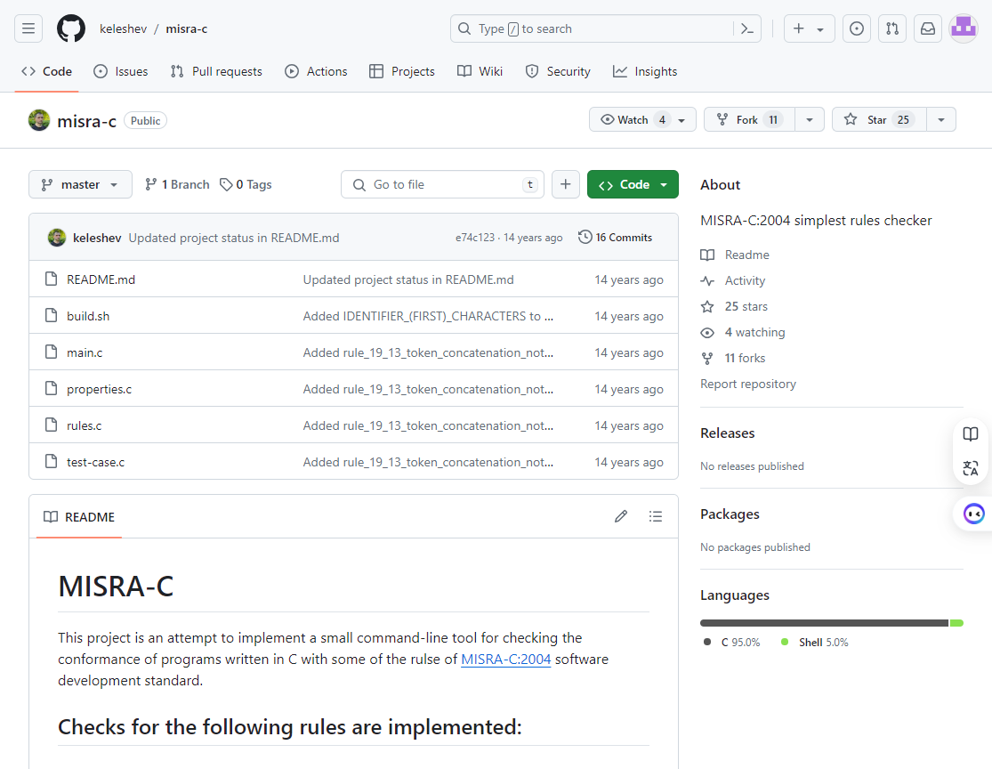Expand the create-new dropdown caret in header

(x=820, y=29)
